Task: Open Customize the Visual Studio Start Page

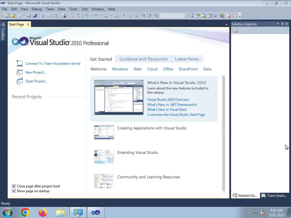Action: [176, 115]
